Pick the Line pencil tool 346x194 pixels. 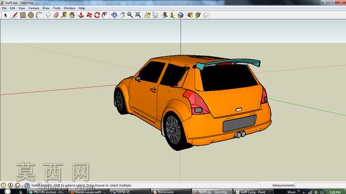[15, 15]
